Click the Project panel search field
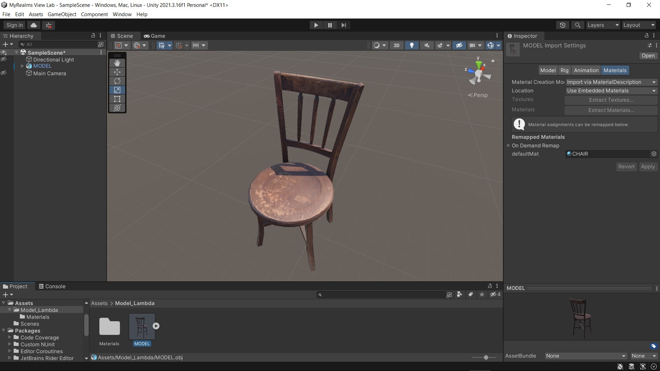Viewport: 660px width, 371px height. 381,295
